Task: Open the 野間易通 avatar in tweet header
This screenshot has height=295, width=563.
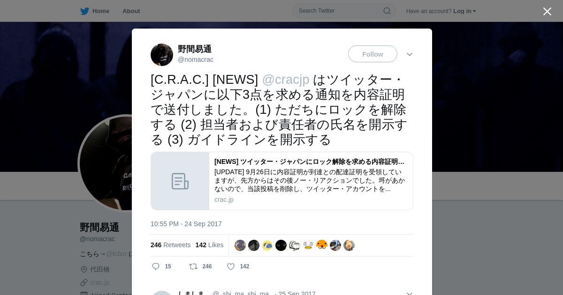Action: pyautogui.click(x=162, y=55)
